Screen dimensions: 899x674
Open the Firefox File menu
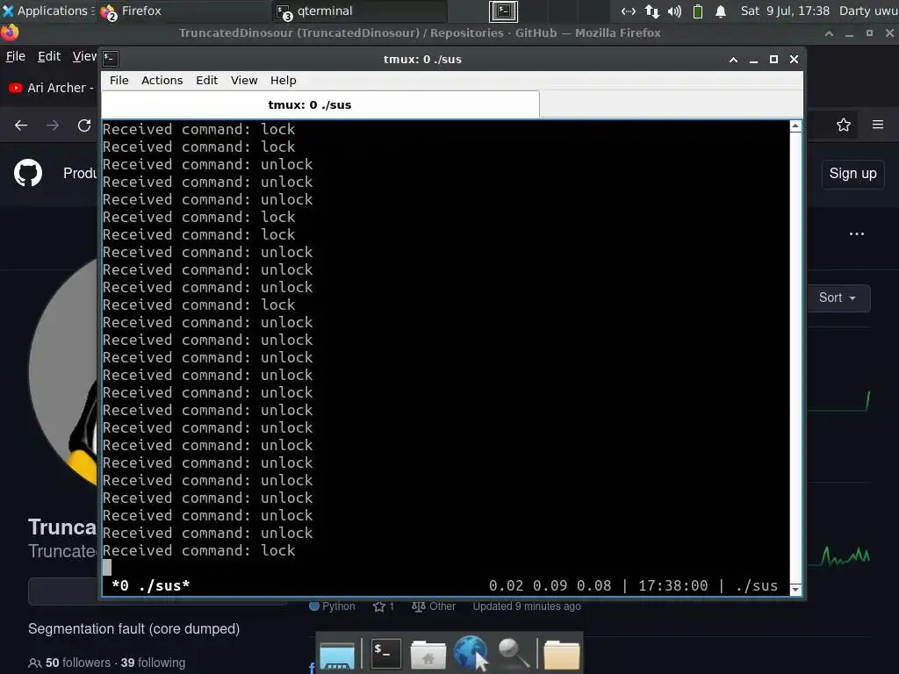(x=16, y=56)
